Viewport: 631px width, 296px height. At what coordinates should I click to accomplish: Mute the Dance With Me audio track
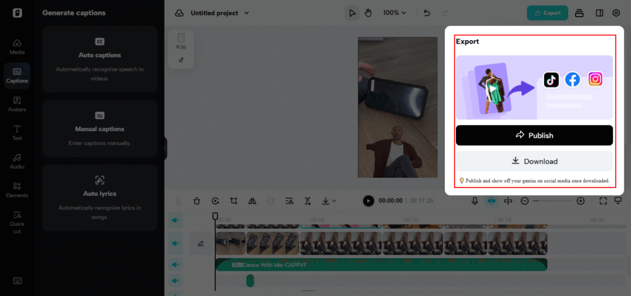(x=175, y=265)
